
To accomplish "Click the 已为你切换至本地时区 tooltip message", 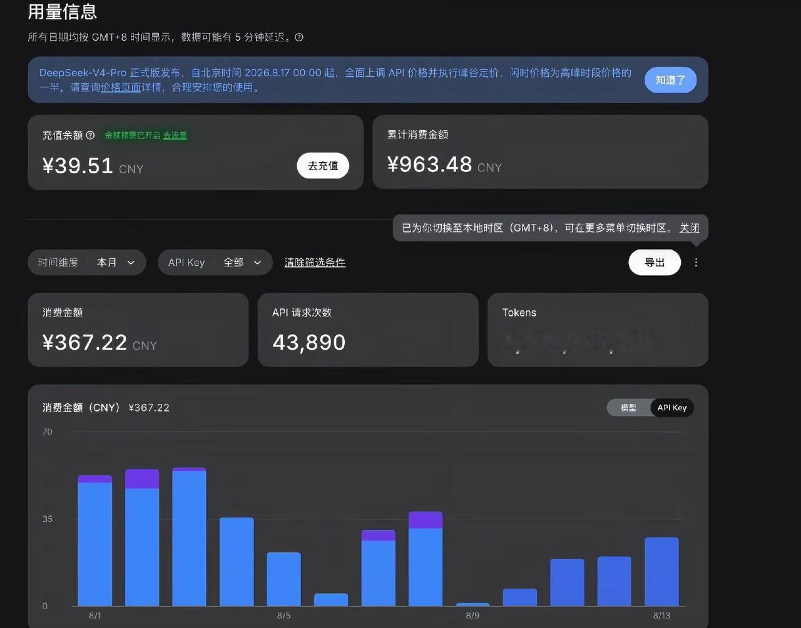I will tap(537, 228).
